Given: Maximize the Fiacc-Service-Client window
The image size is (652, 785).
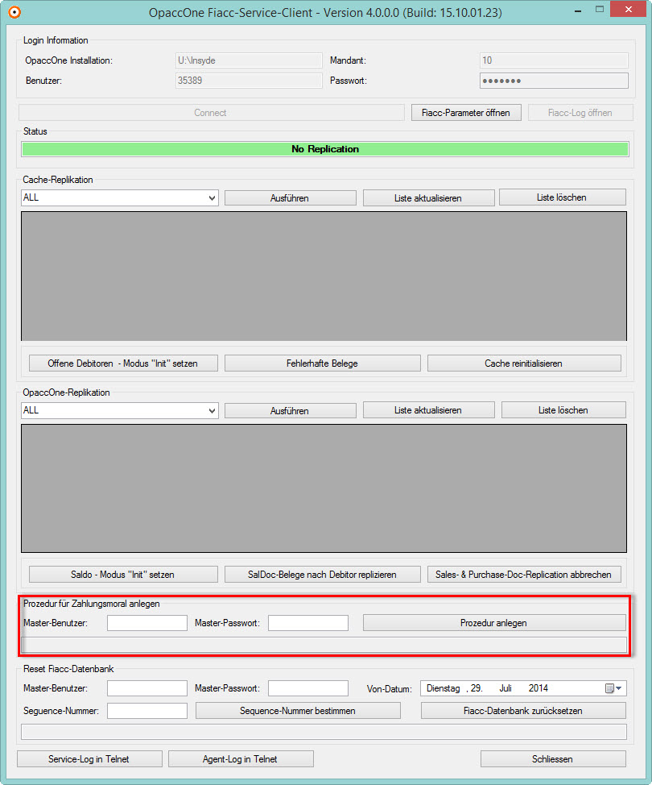Looking at the screenshot, I should 600,9.
